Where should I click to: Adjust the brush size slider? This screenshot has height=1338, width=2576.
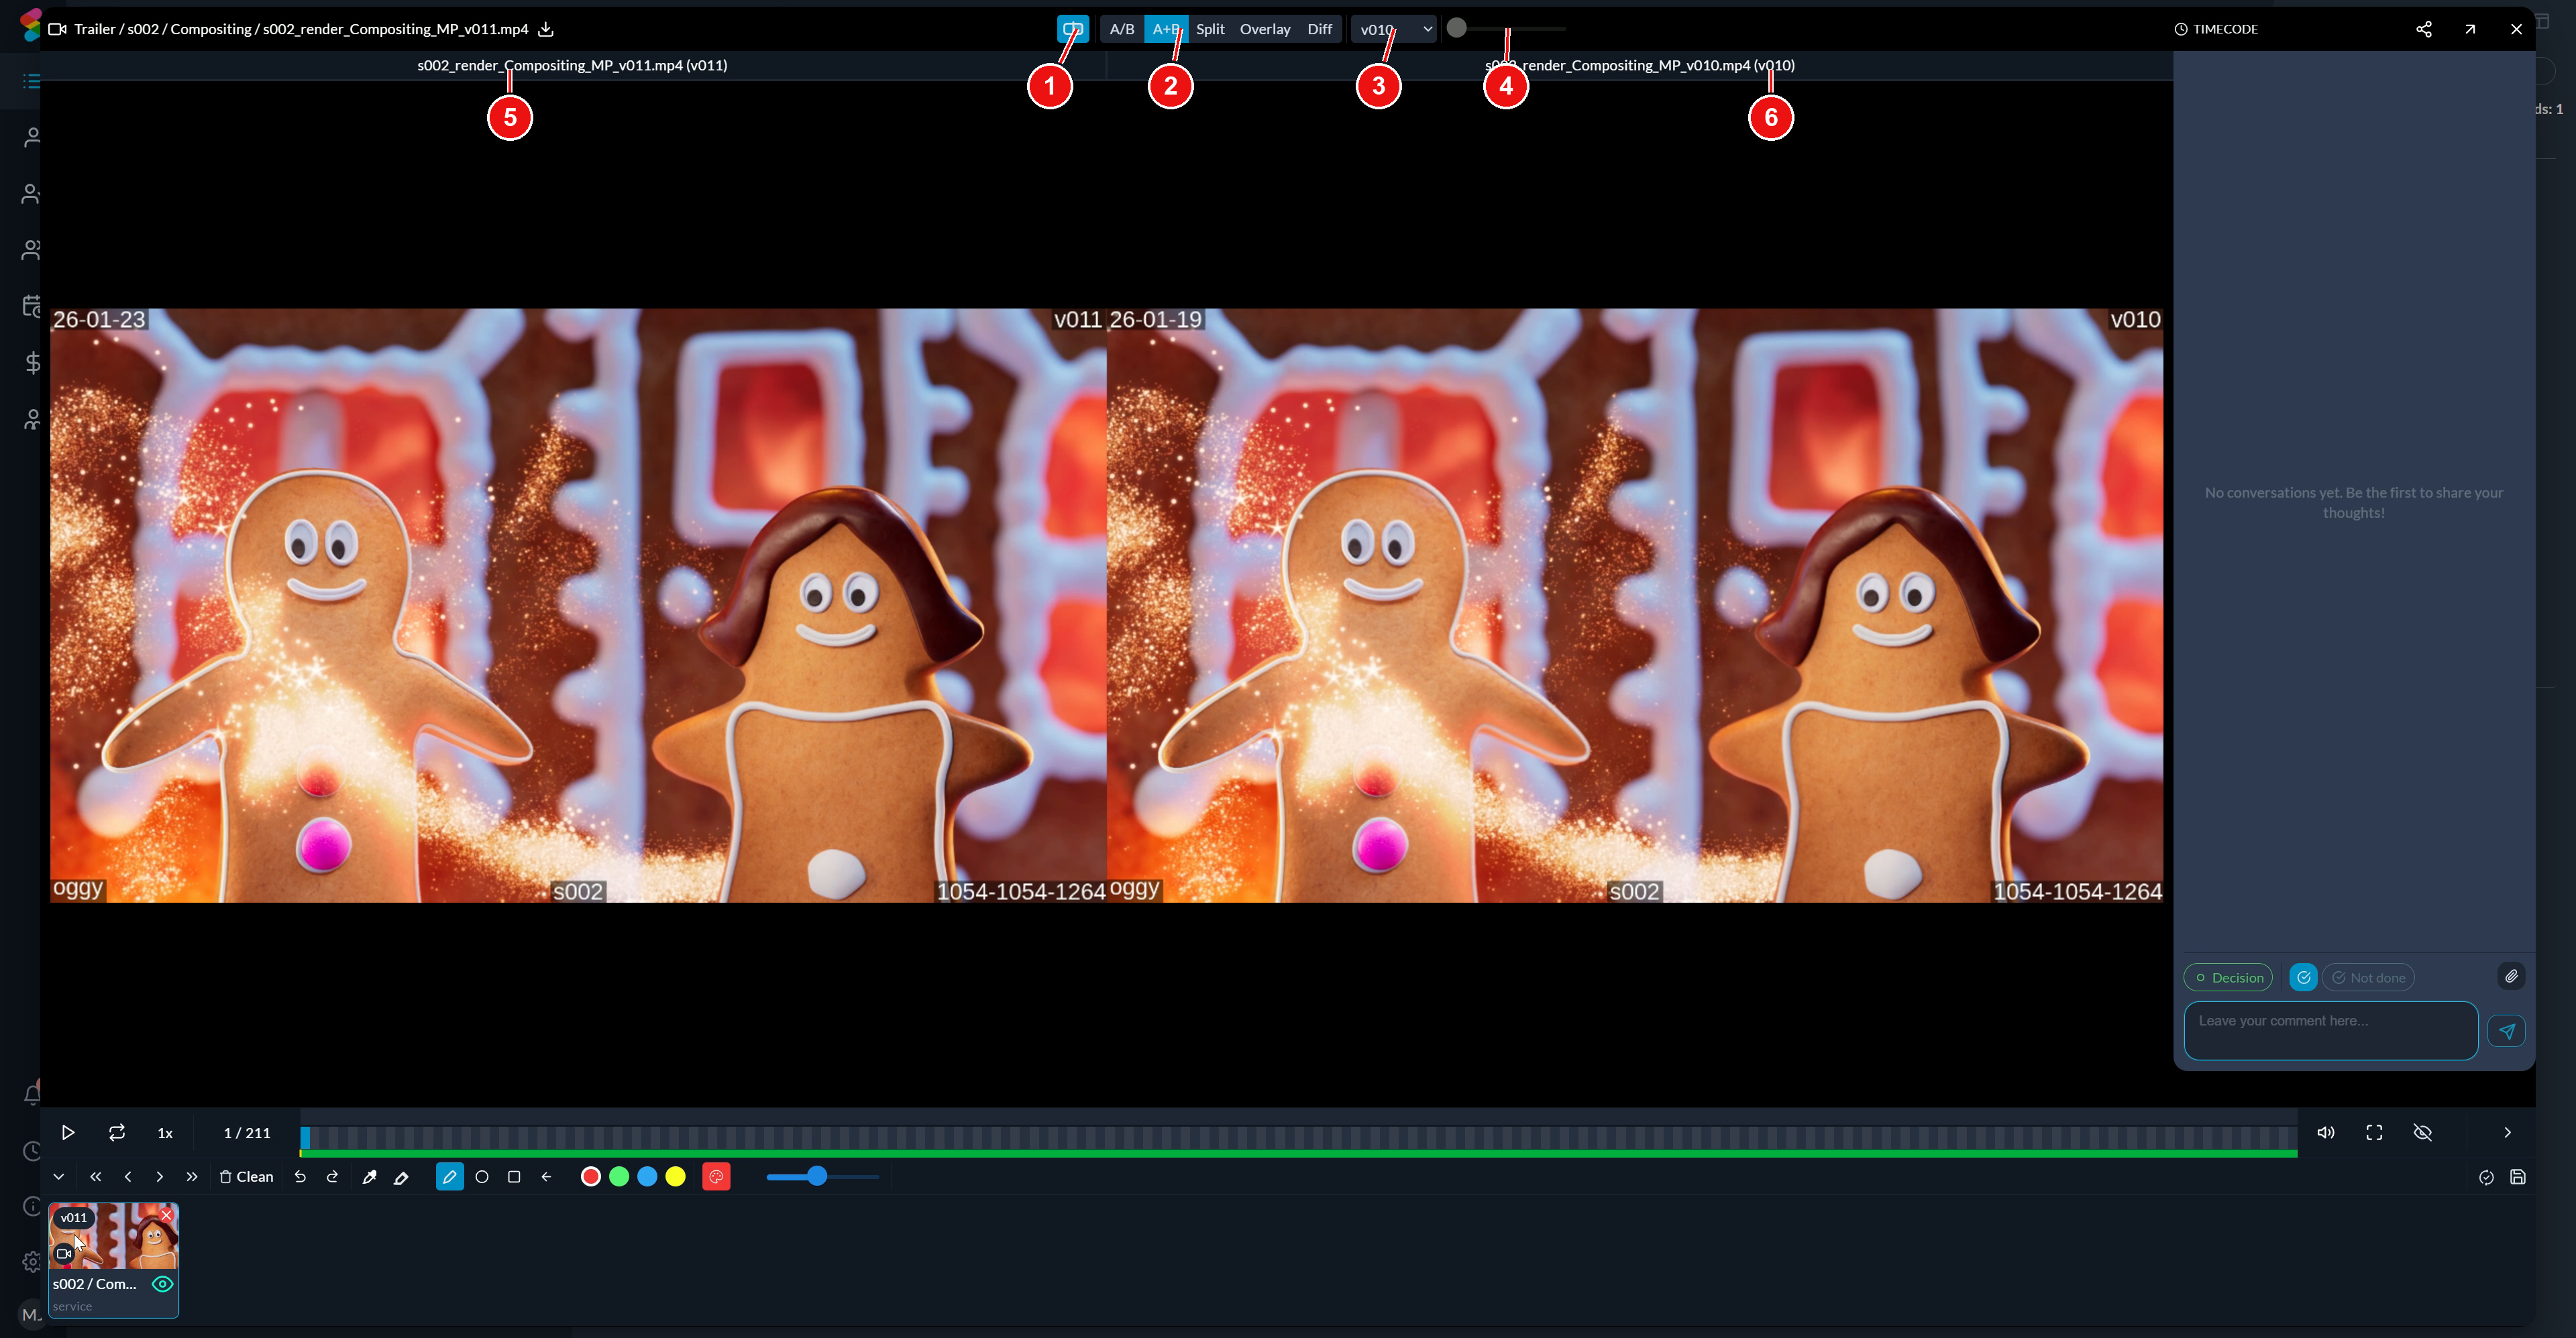(x=823, y=1177)
